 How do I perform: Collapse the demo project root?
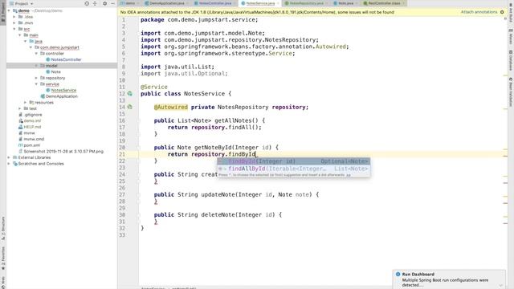click(x=9, y=10)
